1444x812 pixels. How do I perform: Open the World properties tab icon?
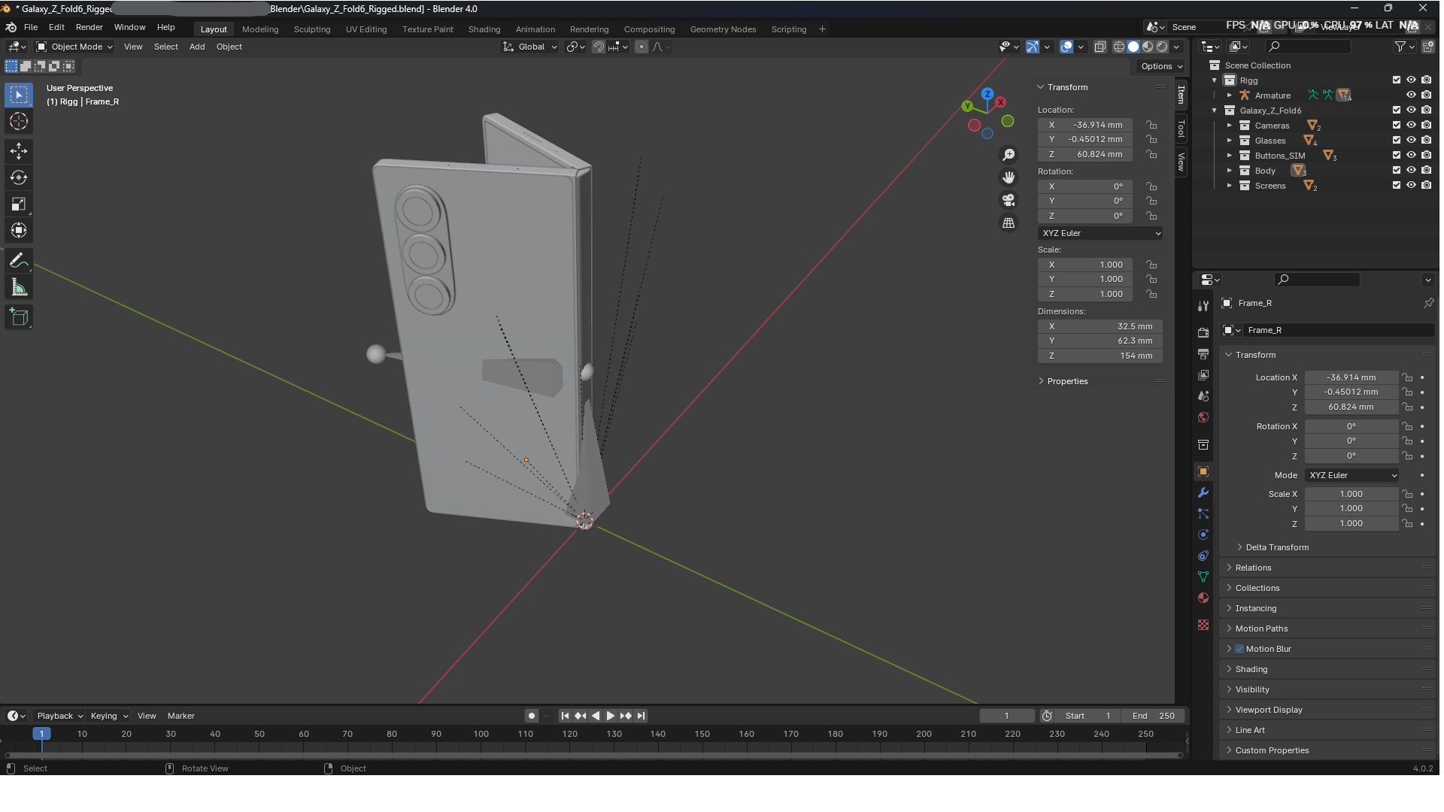tap(1203, 417)
